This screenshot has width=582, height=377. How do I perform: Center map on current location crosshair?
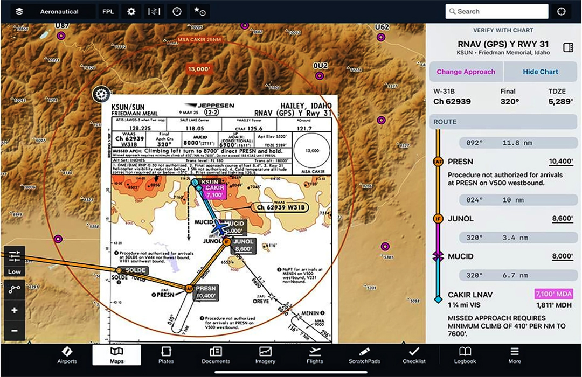click(562, 11)
